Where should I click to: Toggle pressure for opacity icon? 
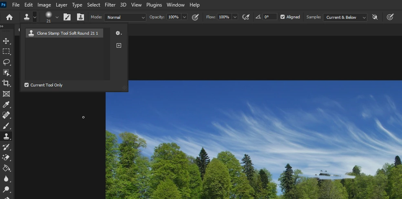[195, 17]
